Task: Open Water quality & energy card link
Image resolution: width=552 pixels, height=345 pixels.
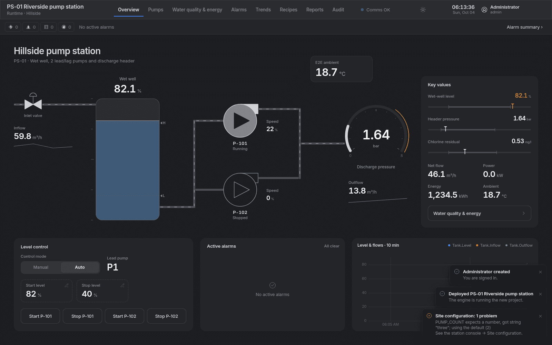Action: click(x=480, y=213)
